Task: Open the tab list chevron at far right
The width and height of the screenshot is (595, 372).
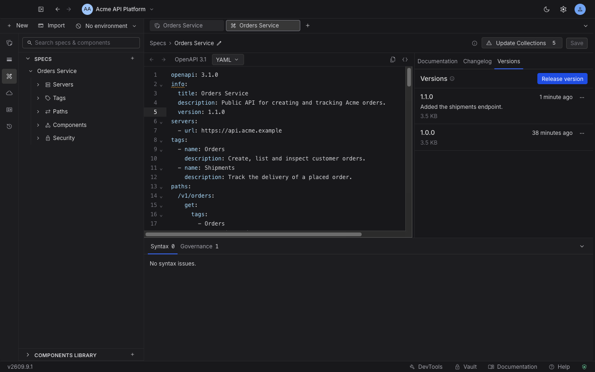Action: click(x=586, y=26)
